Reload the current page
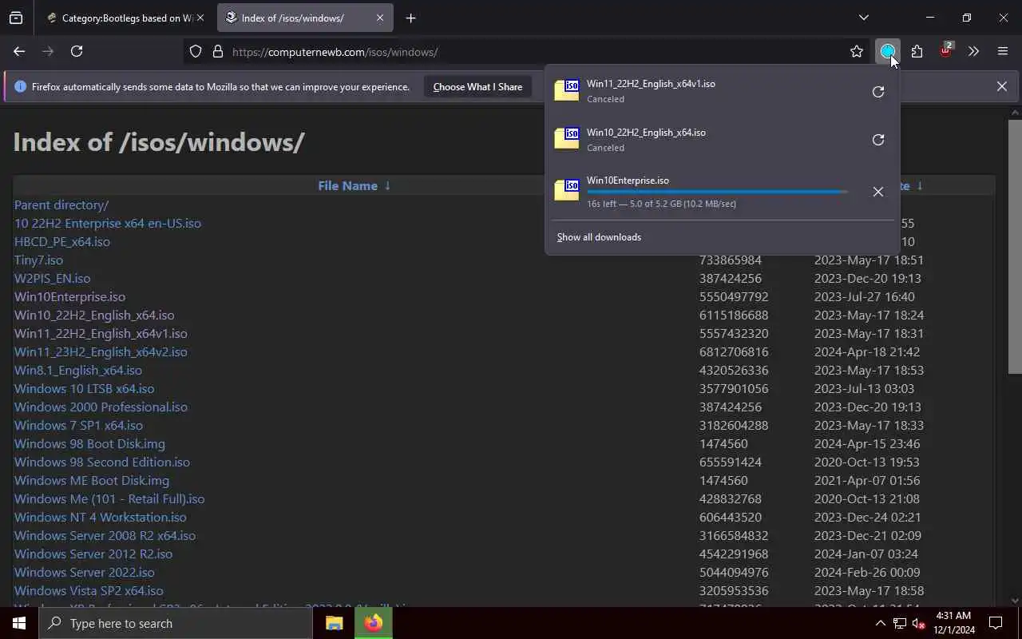Image resolution: width=1022 pixels, height=639 pixels. click(x=77, y=51)
